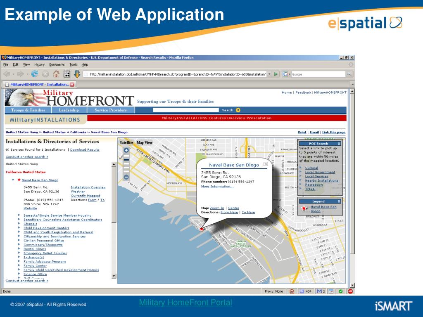Viewport: 423px width, 317px height.
Task: Click the Adblock Plus ABP icon
Action: [x=350, y=291]
